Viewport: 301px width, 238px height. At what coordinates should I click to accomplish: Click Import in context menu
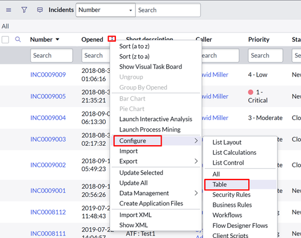[129, 151]
